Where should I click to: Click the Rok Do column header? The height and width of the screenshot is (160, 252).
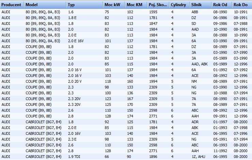point(242,5)
